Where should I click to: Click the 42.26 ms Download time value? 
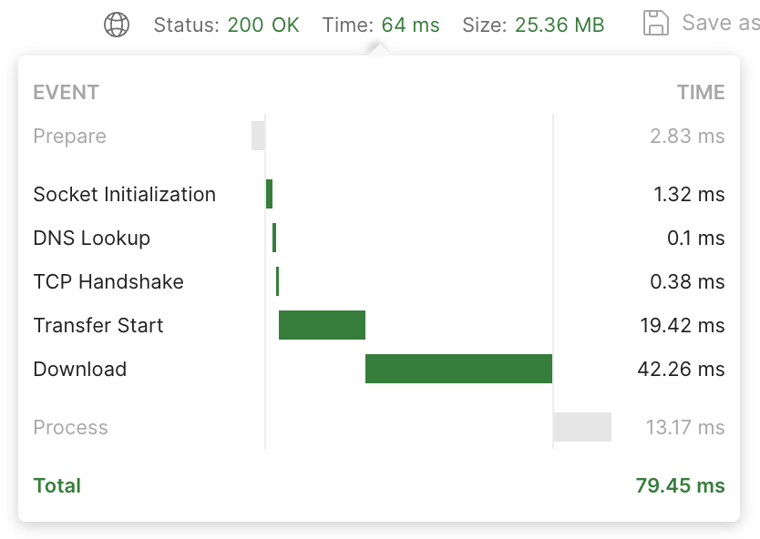[x=681, y=369]
